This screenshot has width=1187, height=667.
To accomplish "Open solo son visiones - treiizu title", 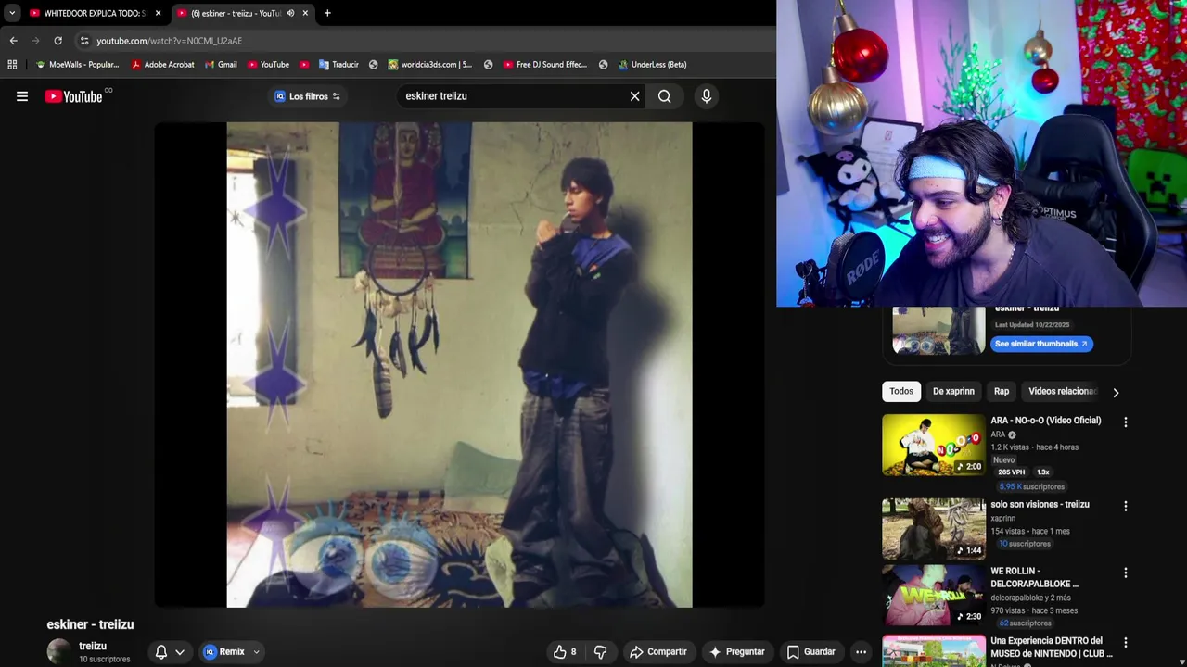I will [x=1040, y=505].
